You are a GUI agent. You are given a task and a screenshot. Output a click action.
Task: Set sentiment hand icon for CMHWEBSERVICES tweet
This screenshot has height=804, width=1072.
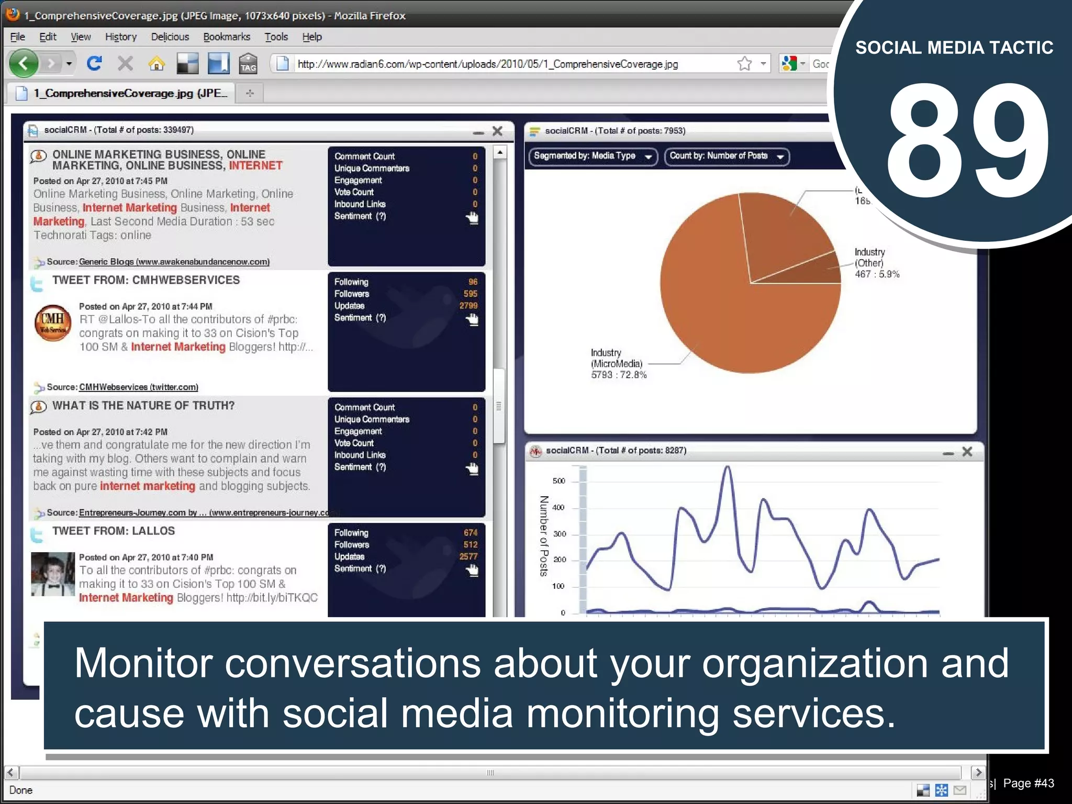tap(472, 319)
